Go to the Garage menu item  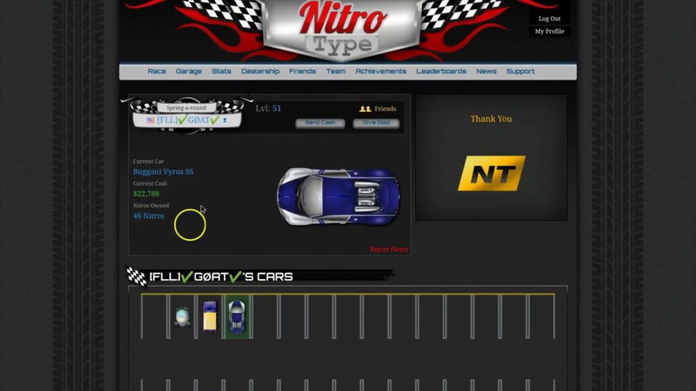[189, 71]
